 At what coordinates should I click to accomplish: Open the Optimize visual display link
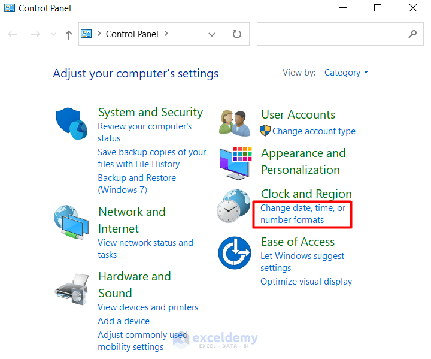(x=306, y=282)
